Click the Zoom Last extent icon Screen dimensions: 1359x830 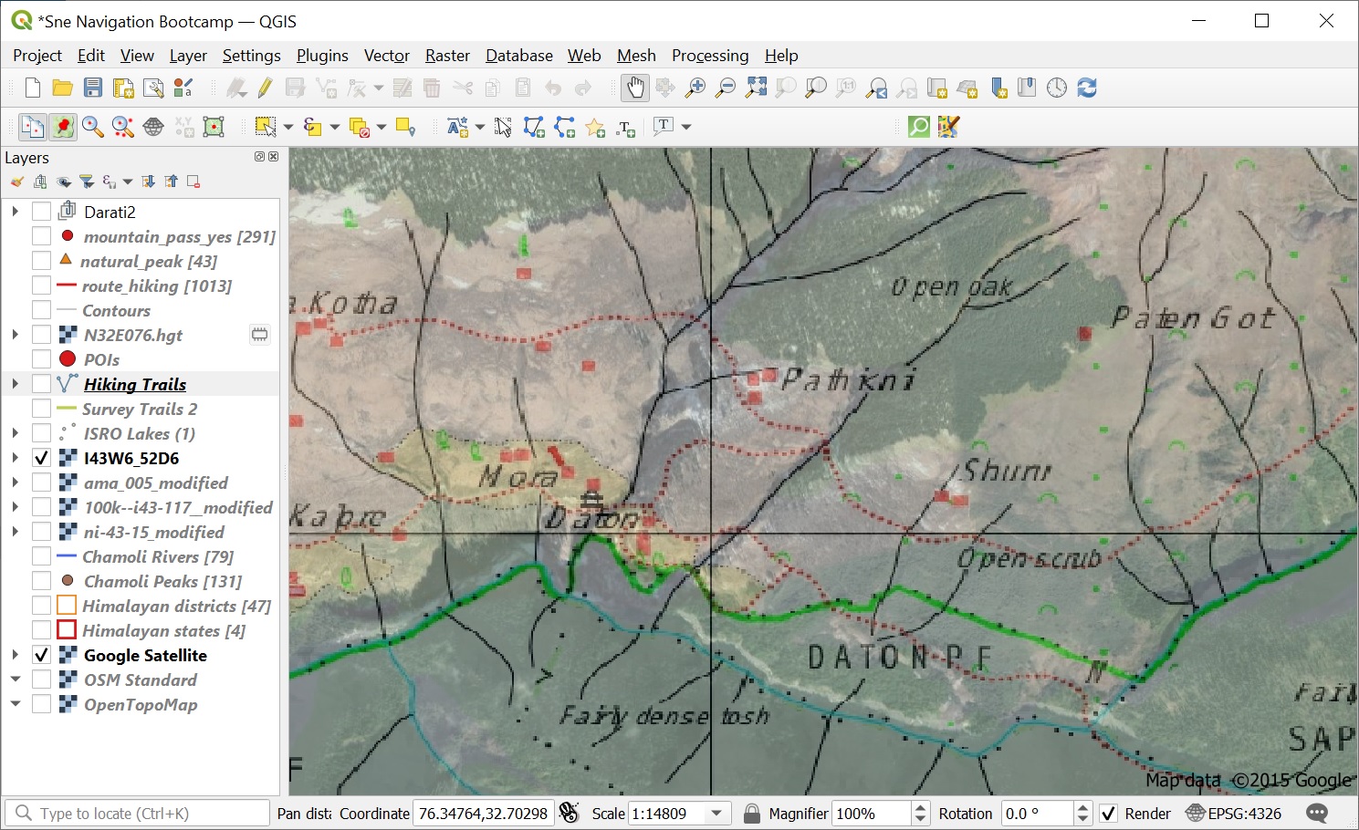(x=876, y=88)
